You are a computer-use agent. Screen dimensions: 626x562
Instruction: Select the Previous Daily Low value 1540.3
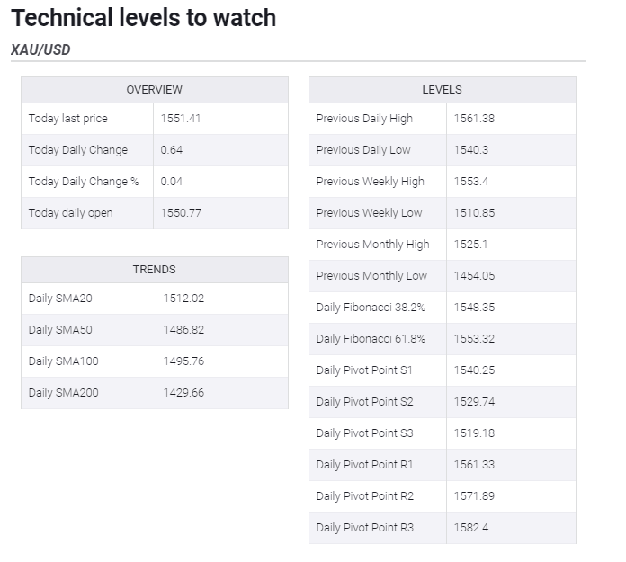[470, 150]
